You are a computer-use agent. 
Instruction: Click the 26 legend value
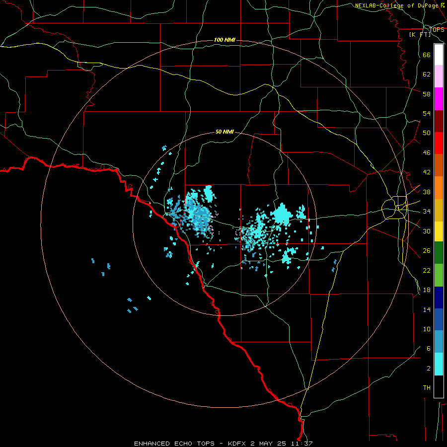(x=427, y=251)
